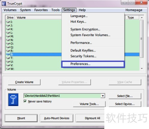Viewport: 149px width, 129px height.
Task: Select the T: drive row label
Action: [12, 58]
